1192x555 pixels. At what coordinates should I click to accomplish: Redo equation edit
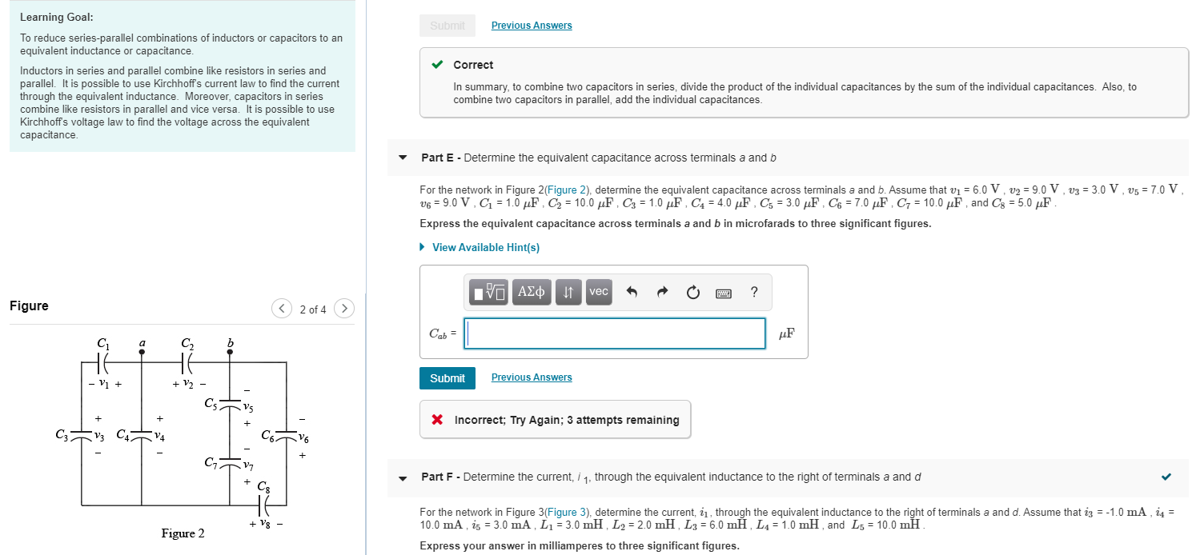660,291
